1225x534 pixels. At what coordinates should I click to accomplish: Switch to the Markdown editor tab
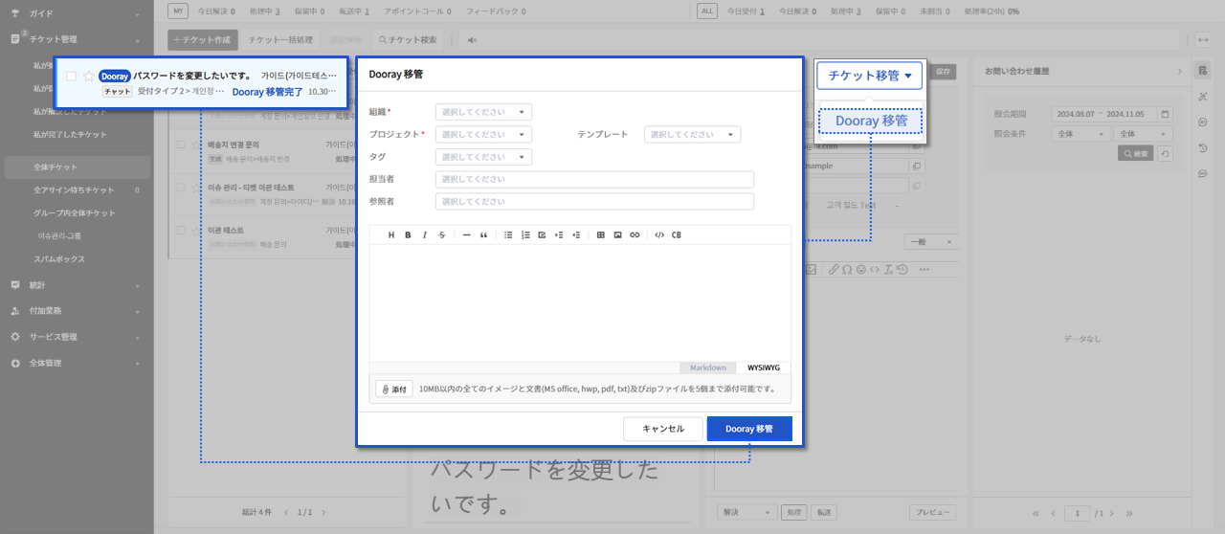pyautogui.click(x=708, y=367)
